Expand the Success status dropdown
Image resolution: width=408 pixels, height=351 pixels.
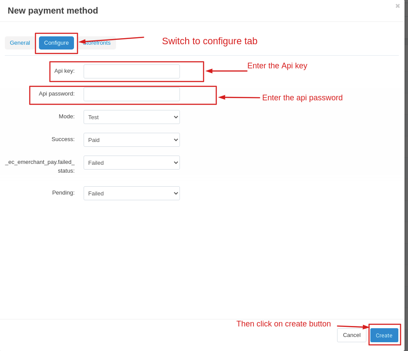132,140
